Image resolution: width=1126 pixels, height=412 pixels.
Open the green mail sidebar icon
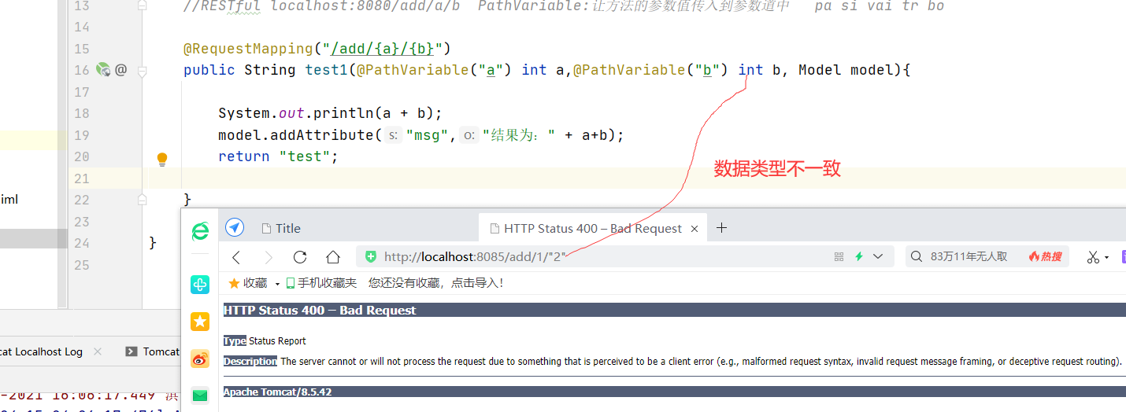[x=200, y=395]
